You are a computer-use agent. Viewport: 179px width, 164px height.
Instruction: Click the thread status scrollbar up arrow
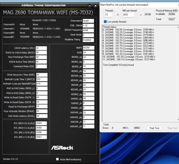[x=178, y=27]
